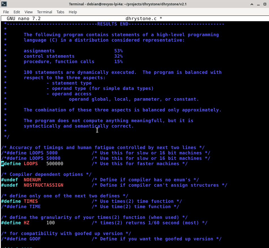Open the Tabs menu

click(x=60, y=12)
